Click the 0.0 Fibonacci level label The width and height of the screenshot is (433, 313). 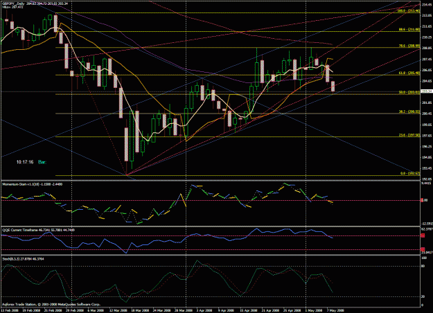(x=410, y=173)
